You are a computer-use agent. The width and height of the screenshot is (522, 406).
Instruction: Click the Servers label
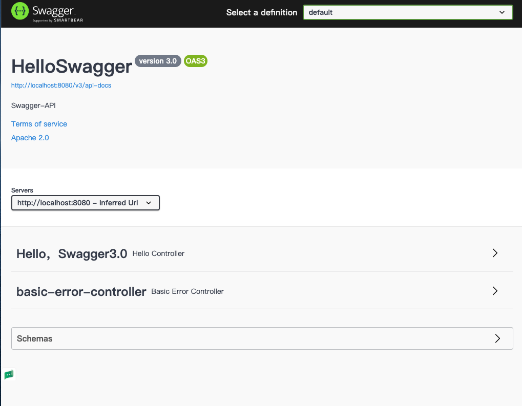[x=22, y=190]
